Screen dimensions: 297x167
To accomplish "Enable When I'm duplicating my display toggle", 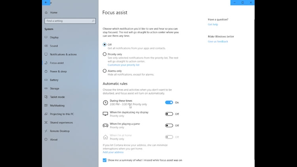I will 169,114.
